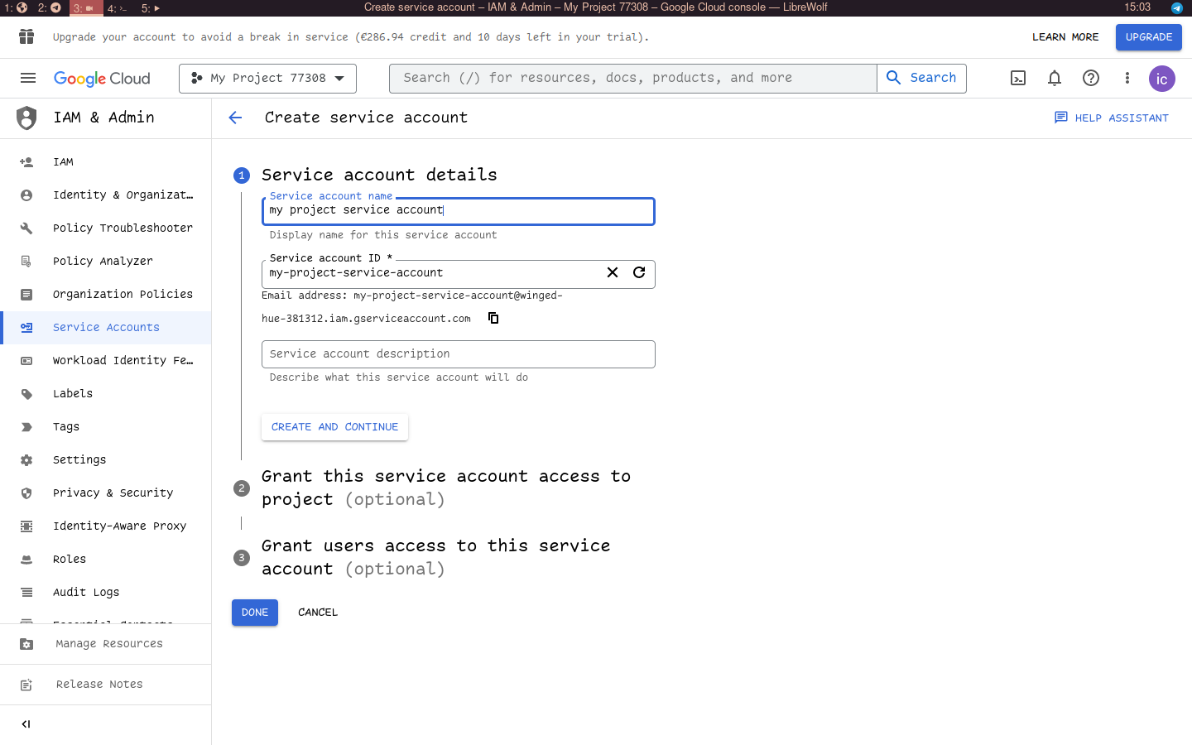Screen dimensions: 1192x745
Task: Activate Cloud Shell terminal icon
Action: tap(1017, 78)
